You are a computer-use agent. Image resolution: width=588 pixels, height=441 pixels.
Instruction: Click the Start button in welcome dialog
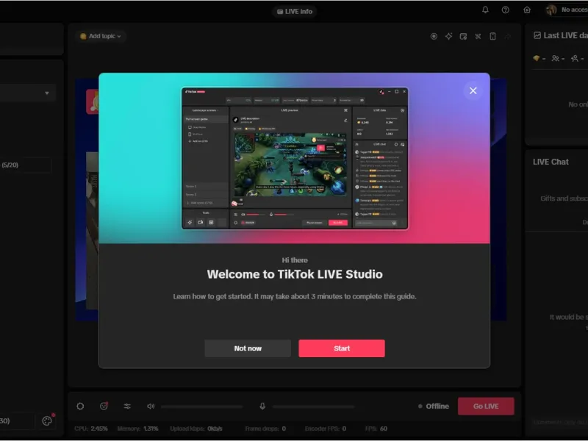pyautogui.click(x=342, y=348)
